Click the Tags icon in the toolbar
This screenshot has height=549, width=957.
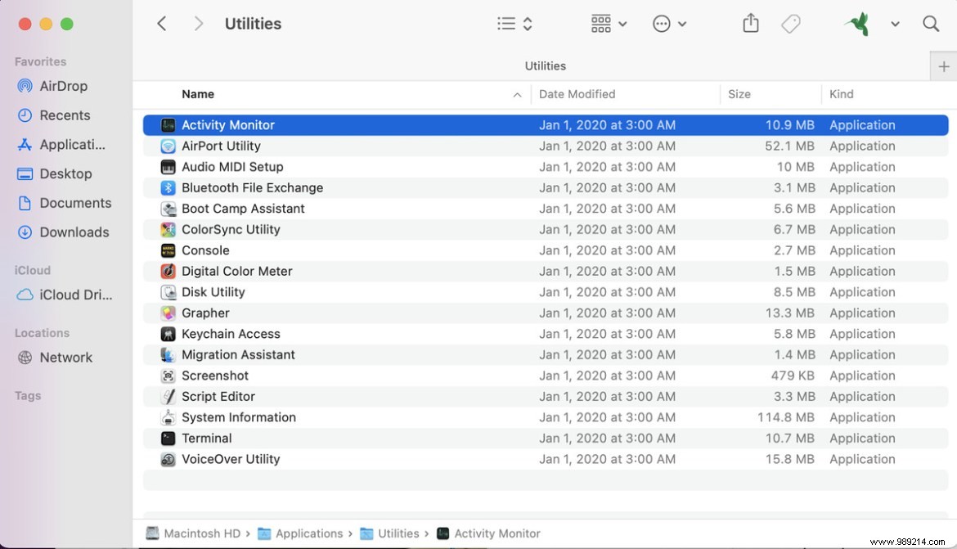pyautogui.click(x=791, y=23)
